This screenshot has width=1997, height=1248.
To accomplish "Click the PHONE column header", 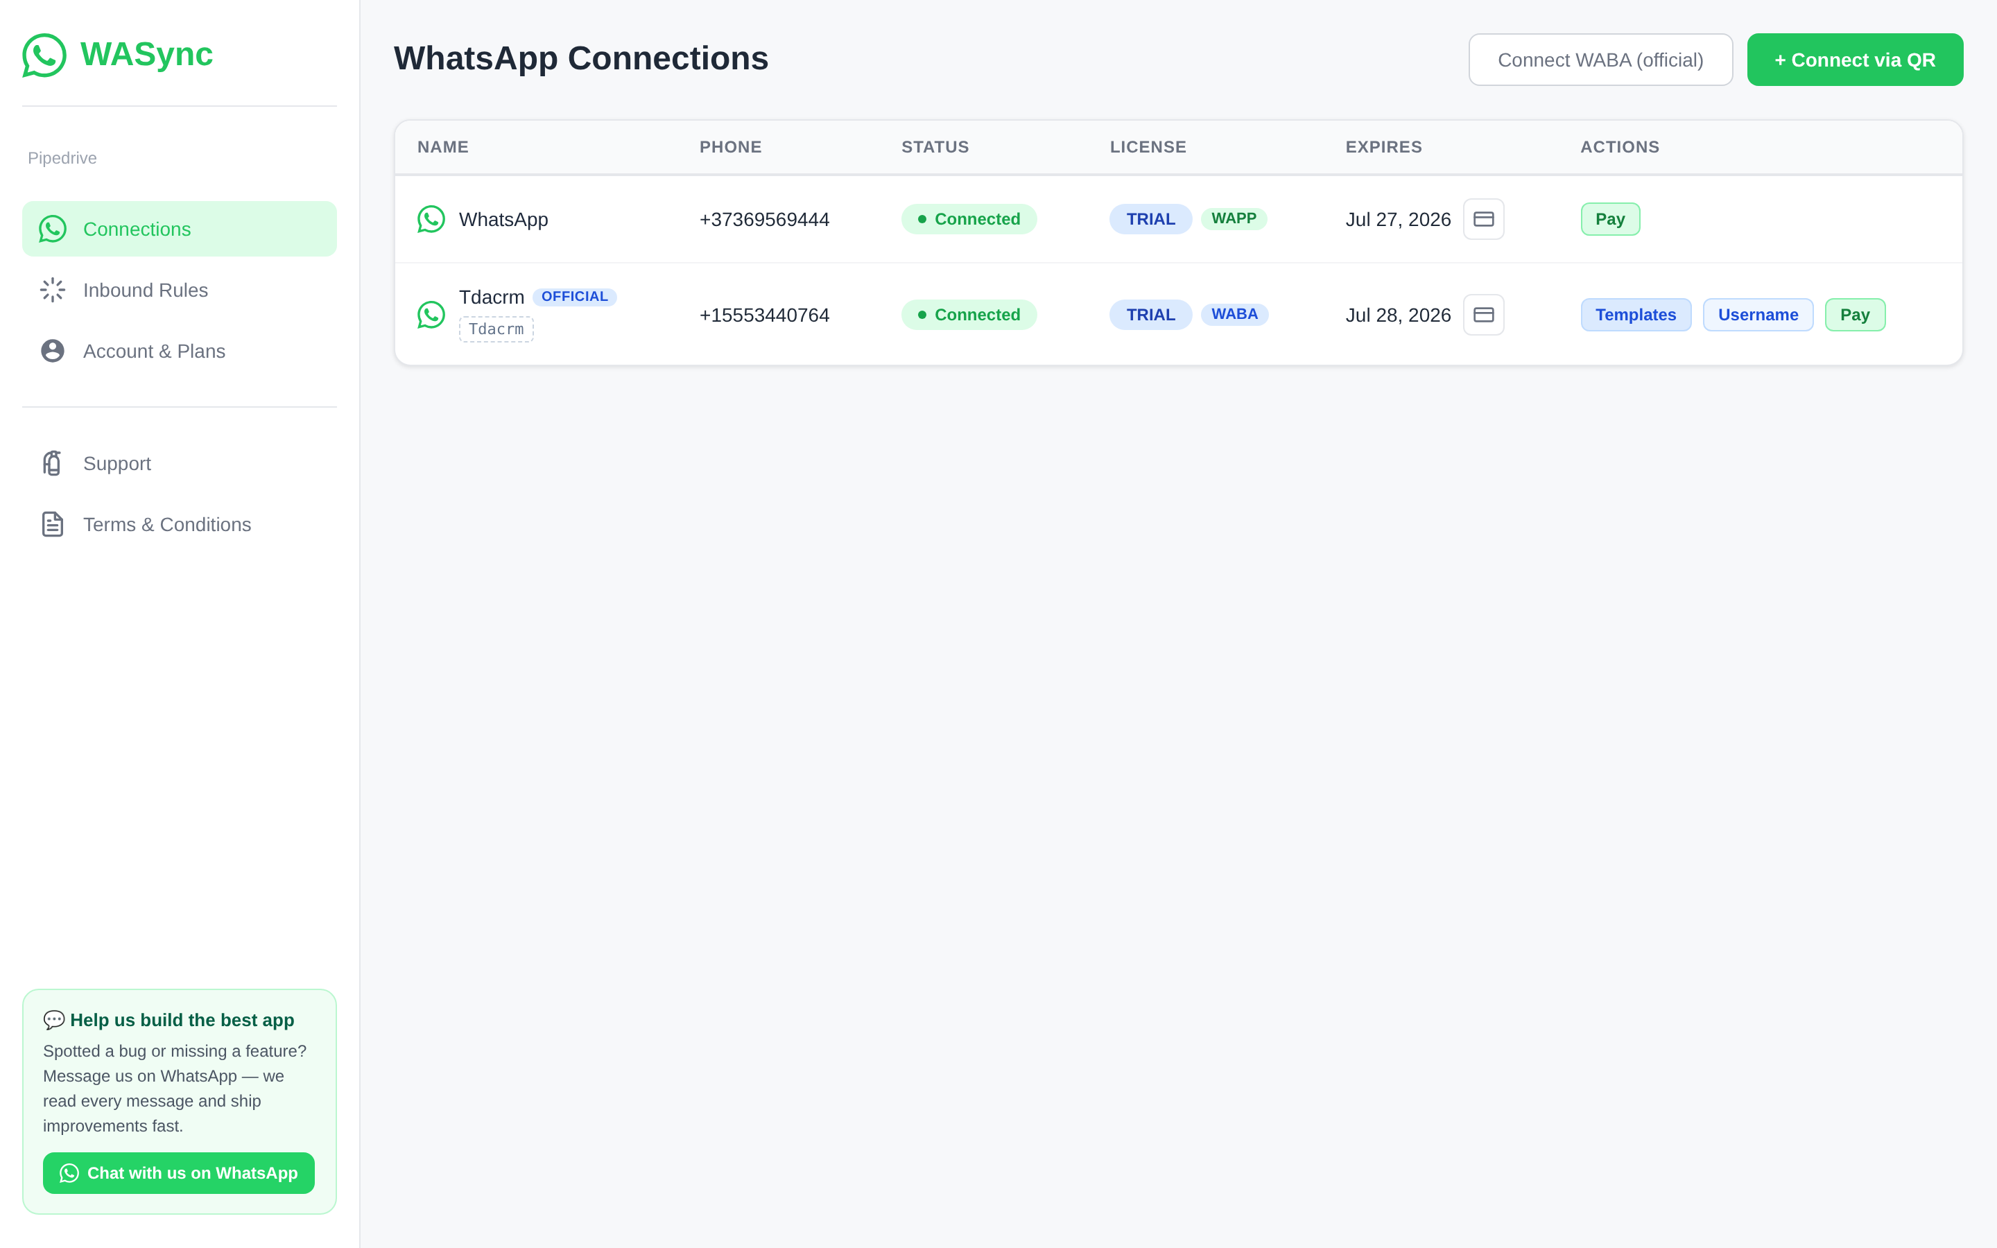I will click(x=730, y=147).
